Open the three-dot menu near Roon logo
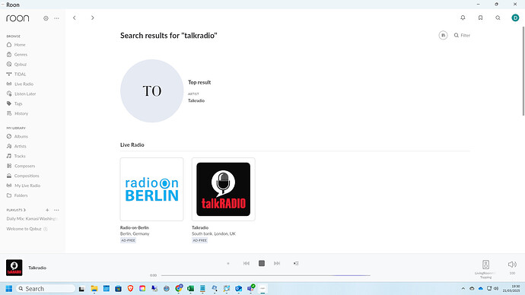The image size is (525, 295). (56, 18)
